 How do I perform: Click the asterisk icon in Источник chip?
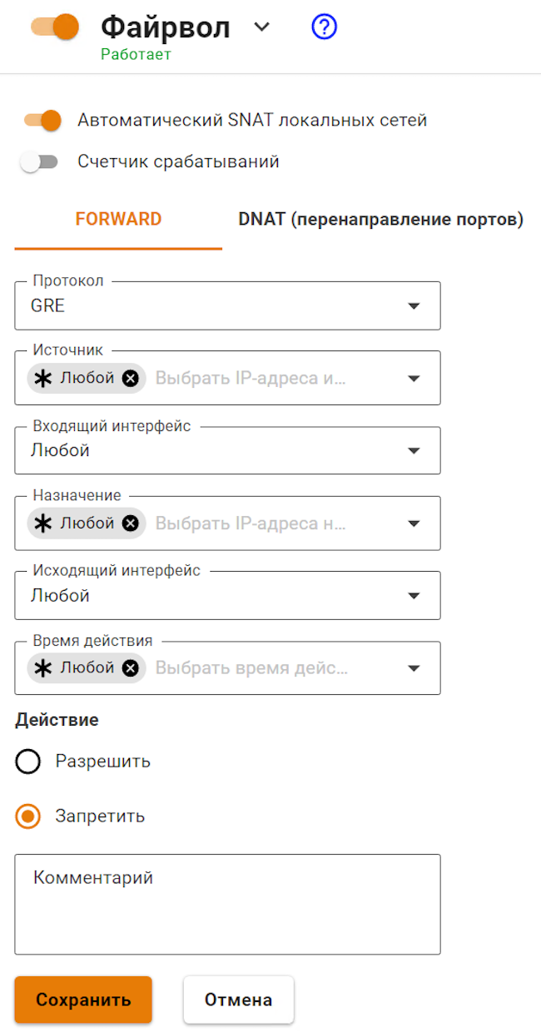click(43, 378)
